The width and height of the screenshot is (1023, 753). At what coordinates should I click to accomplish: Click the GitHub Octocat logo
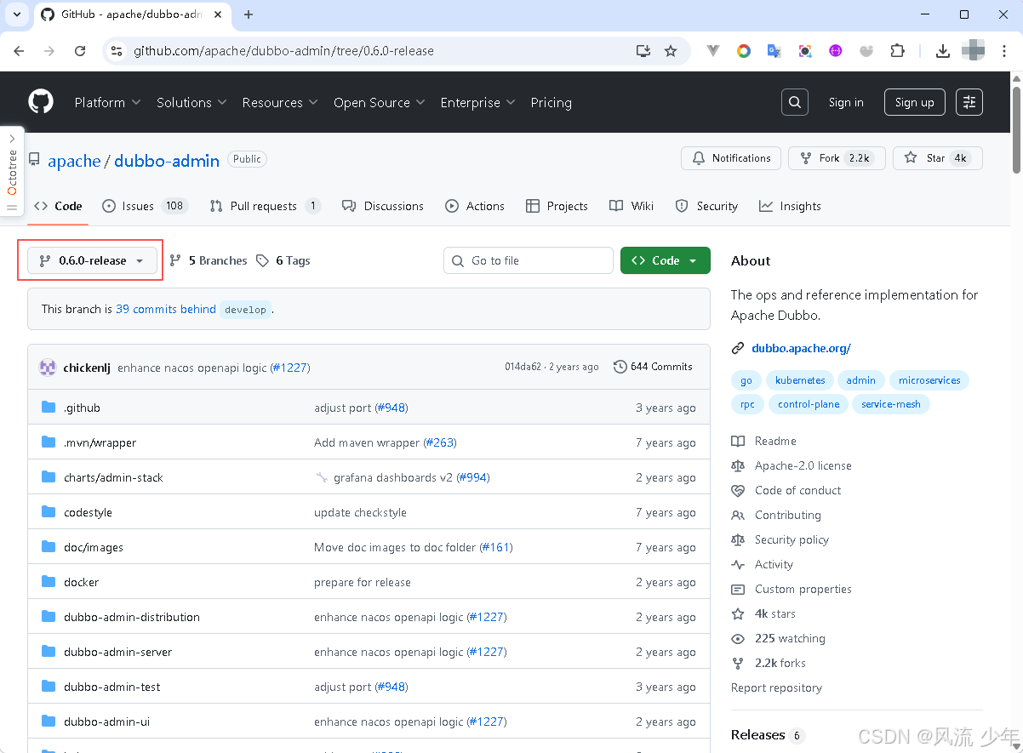pos(41,102)
